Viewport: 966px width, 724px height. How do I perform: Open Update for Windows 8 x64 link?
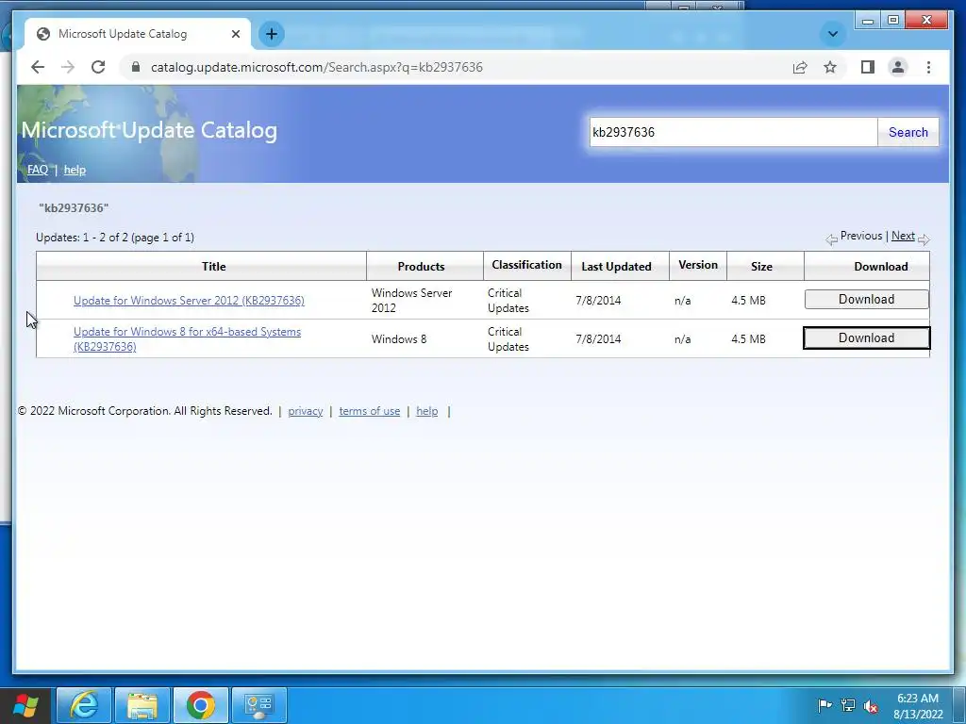tap(188, 338)
